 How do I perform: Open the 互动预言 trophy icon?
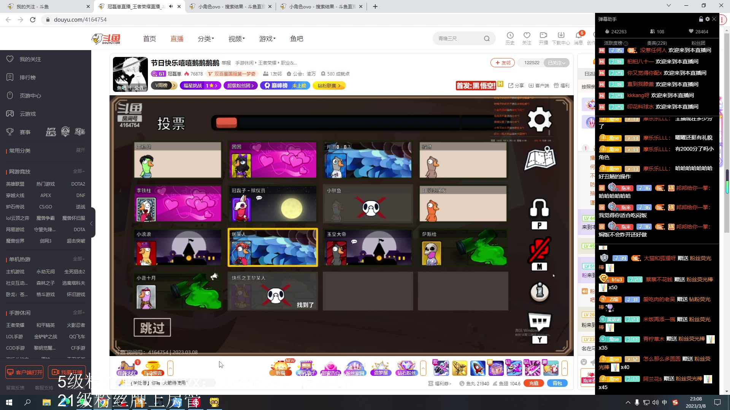pos(152,368)
